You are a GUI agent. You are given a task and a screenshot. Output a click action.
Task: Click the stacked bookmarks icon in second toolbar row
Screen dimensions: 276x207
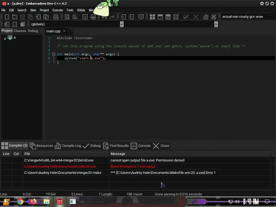23,24
